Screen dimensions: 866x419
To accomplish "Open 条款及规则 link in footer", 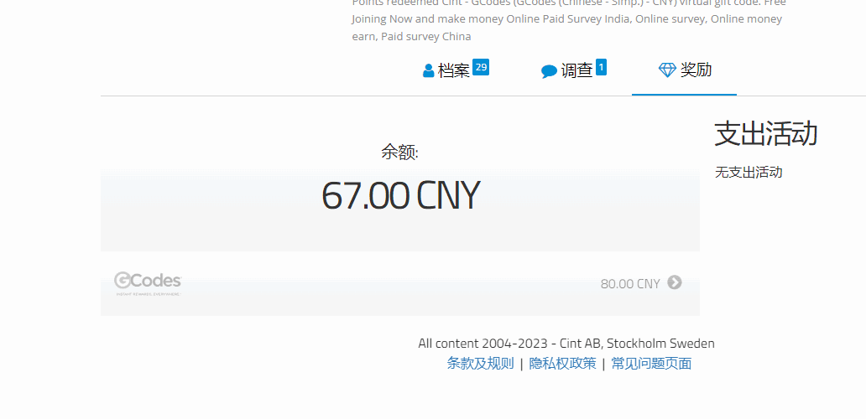I will [x=480, y=363].
